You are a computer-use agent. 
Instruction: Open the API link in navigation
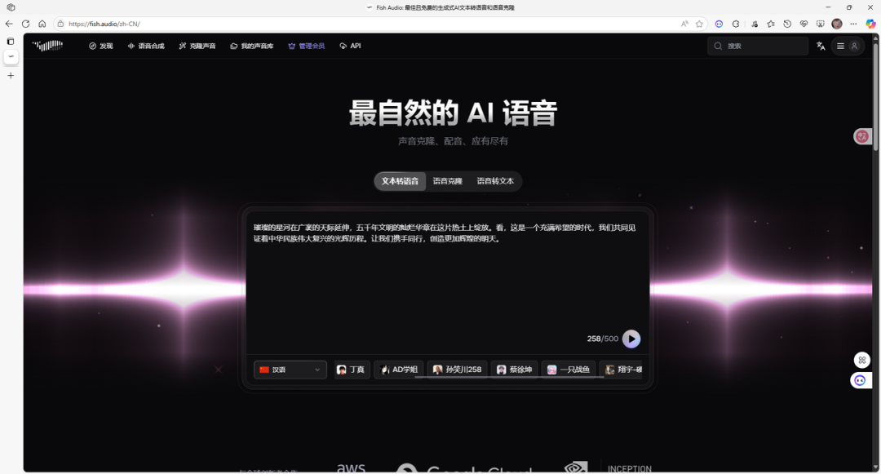350,46
